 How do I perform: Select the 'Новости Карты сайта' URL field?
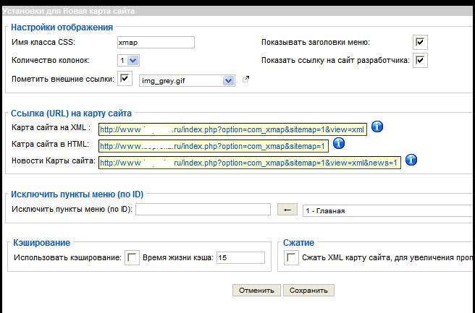[x=249, y=163]
